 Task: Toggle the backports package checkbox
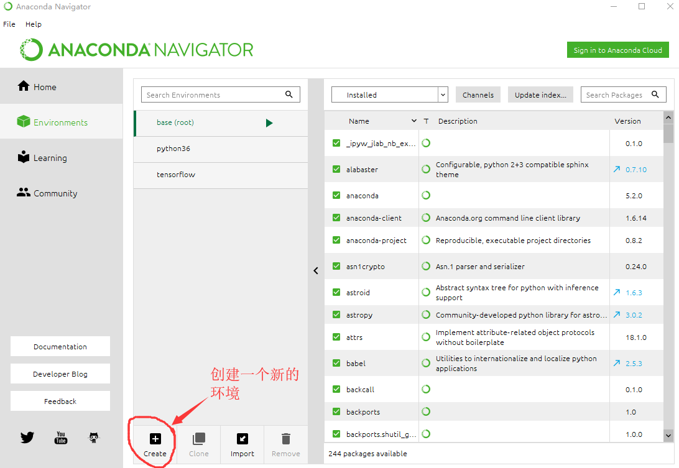pos(336,411)
